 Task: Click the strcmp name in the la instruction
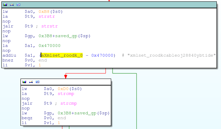pos(66,94)
